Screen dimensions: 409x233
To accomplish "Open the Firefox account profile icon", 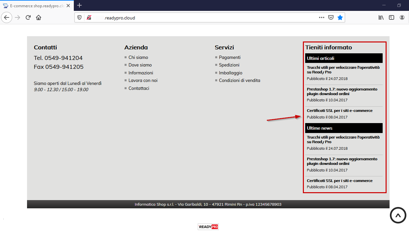I will 402,18.
